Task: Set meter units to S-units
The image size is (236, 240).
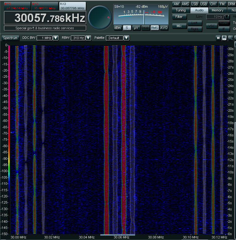Action: 127,28
